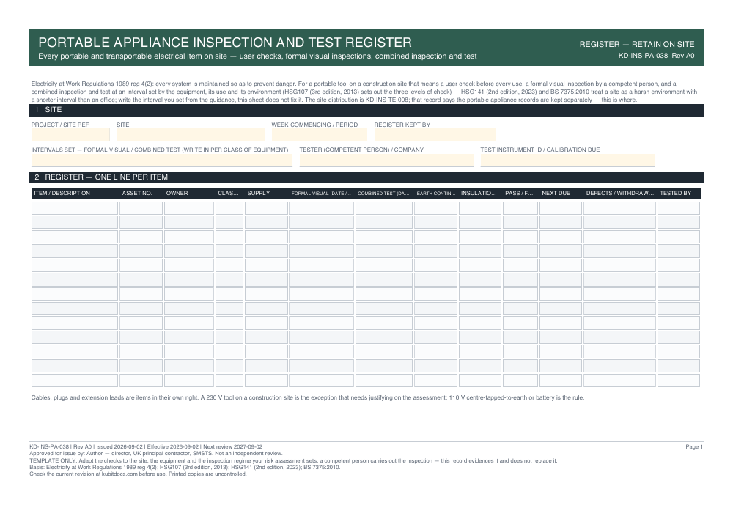Viewport: 733px width, 519px height.
Task: Click the Site input field
Action: tap(191, 135)
